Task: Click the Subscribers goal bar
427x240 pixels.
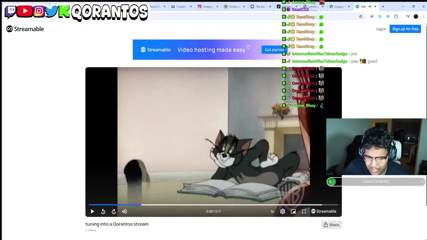Action: 376,182
